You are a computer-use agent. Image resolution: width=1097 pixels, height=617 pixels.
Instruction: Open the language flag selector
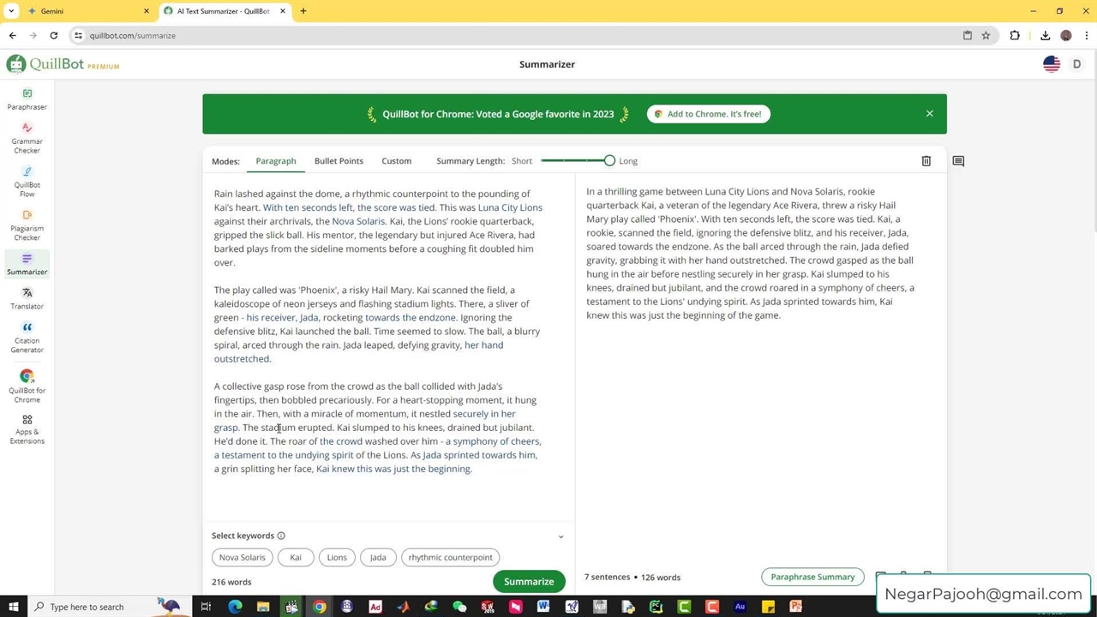pyautogui.click(x=1052, y=64)
